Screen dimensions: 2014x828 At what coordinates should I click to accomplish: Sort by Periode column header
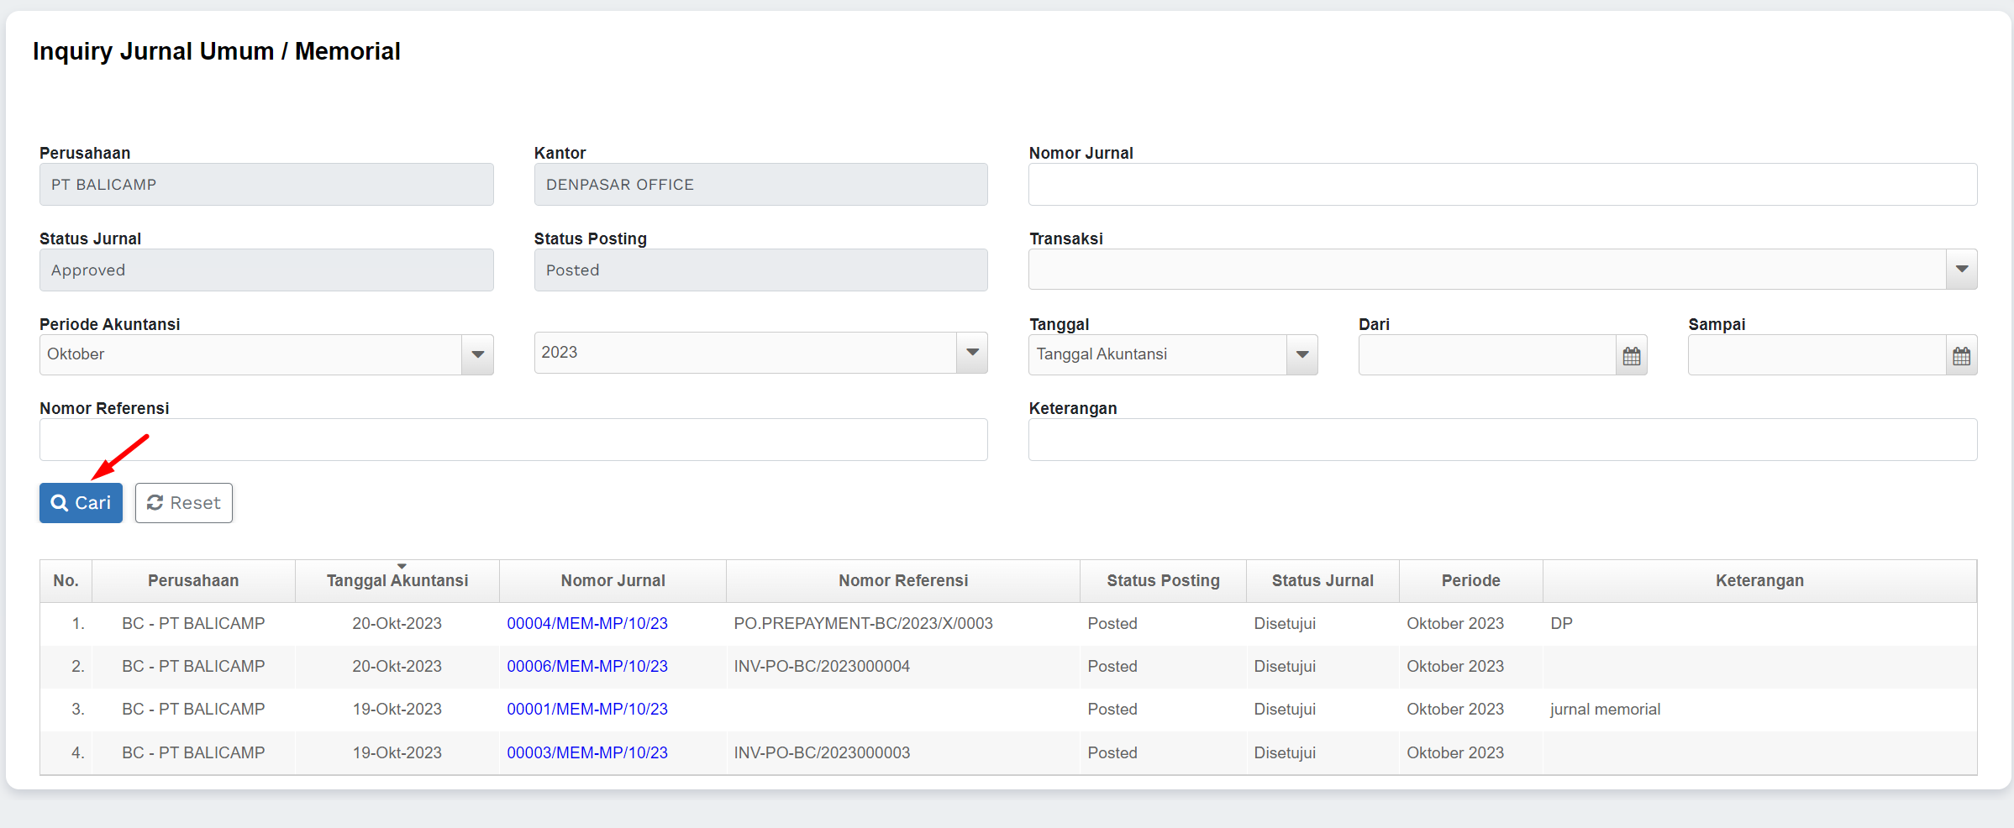tap(1470, 581)
